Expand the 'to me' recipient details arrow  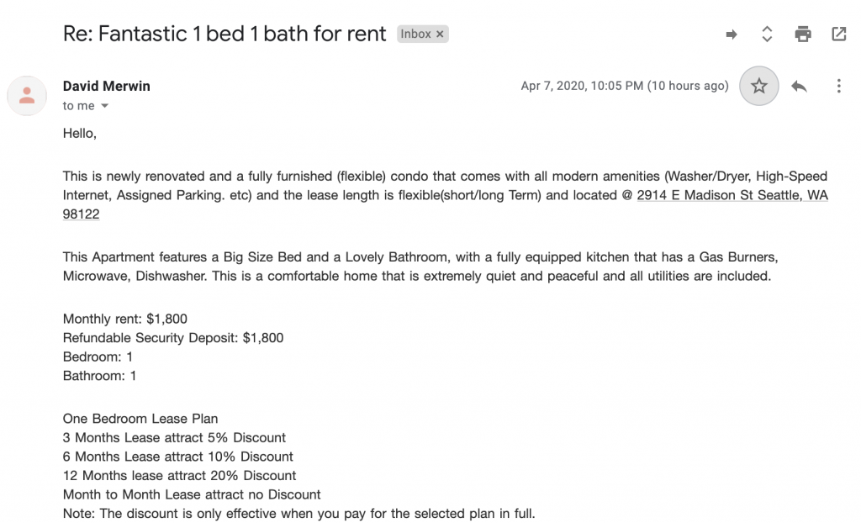point(104,107)
